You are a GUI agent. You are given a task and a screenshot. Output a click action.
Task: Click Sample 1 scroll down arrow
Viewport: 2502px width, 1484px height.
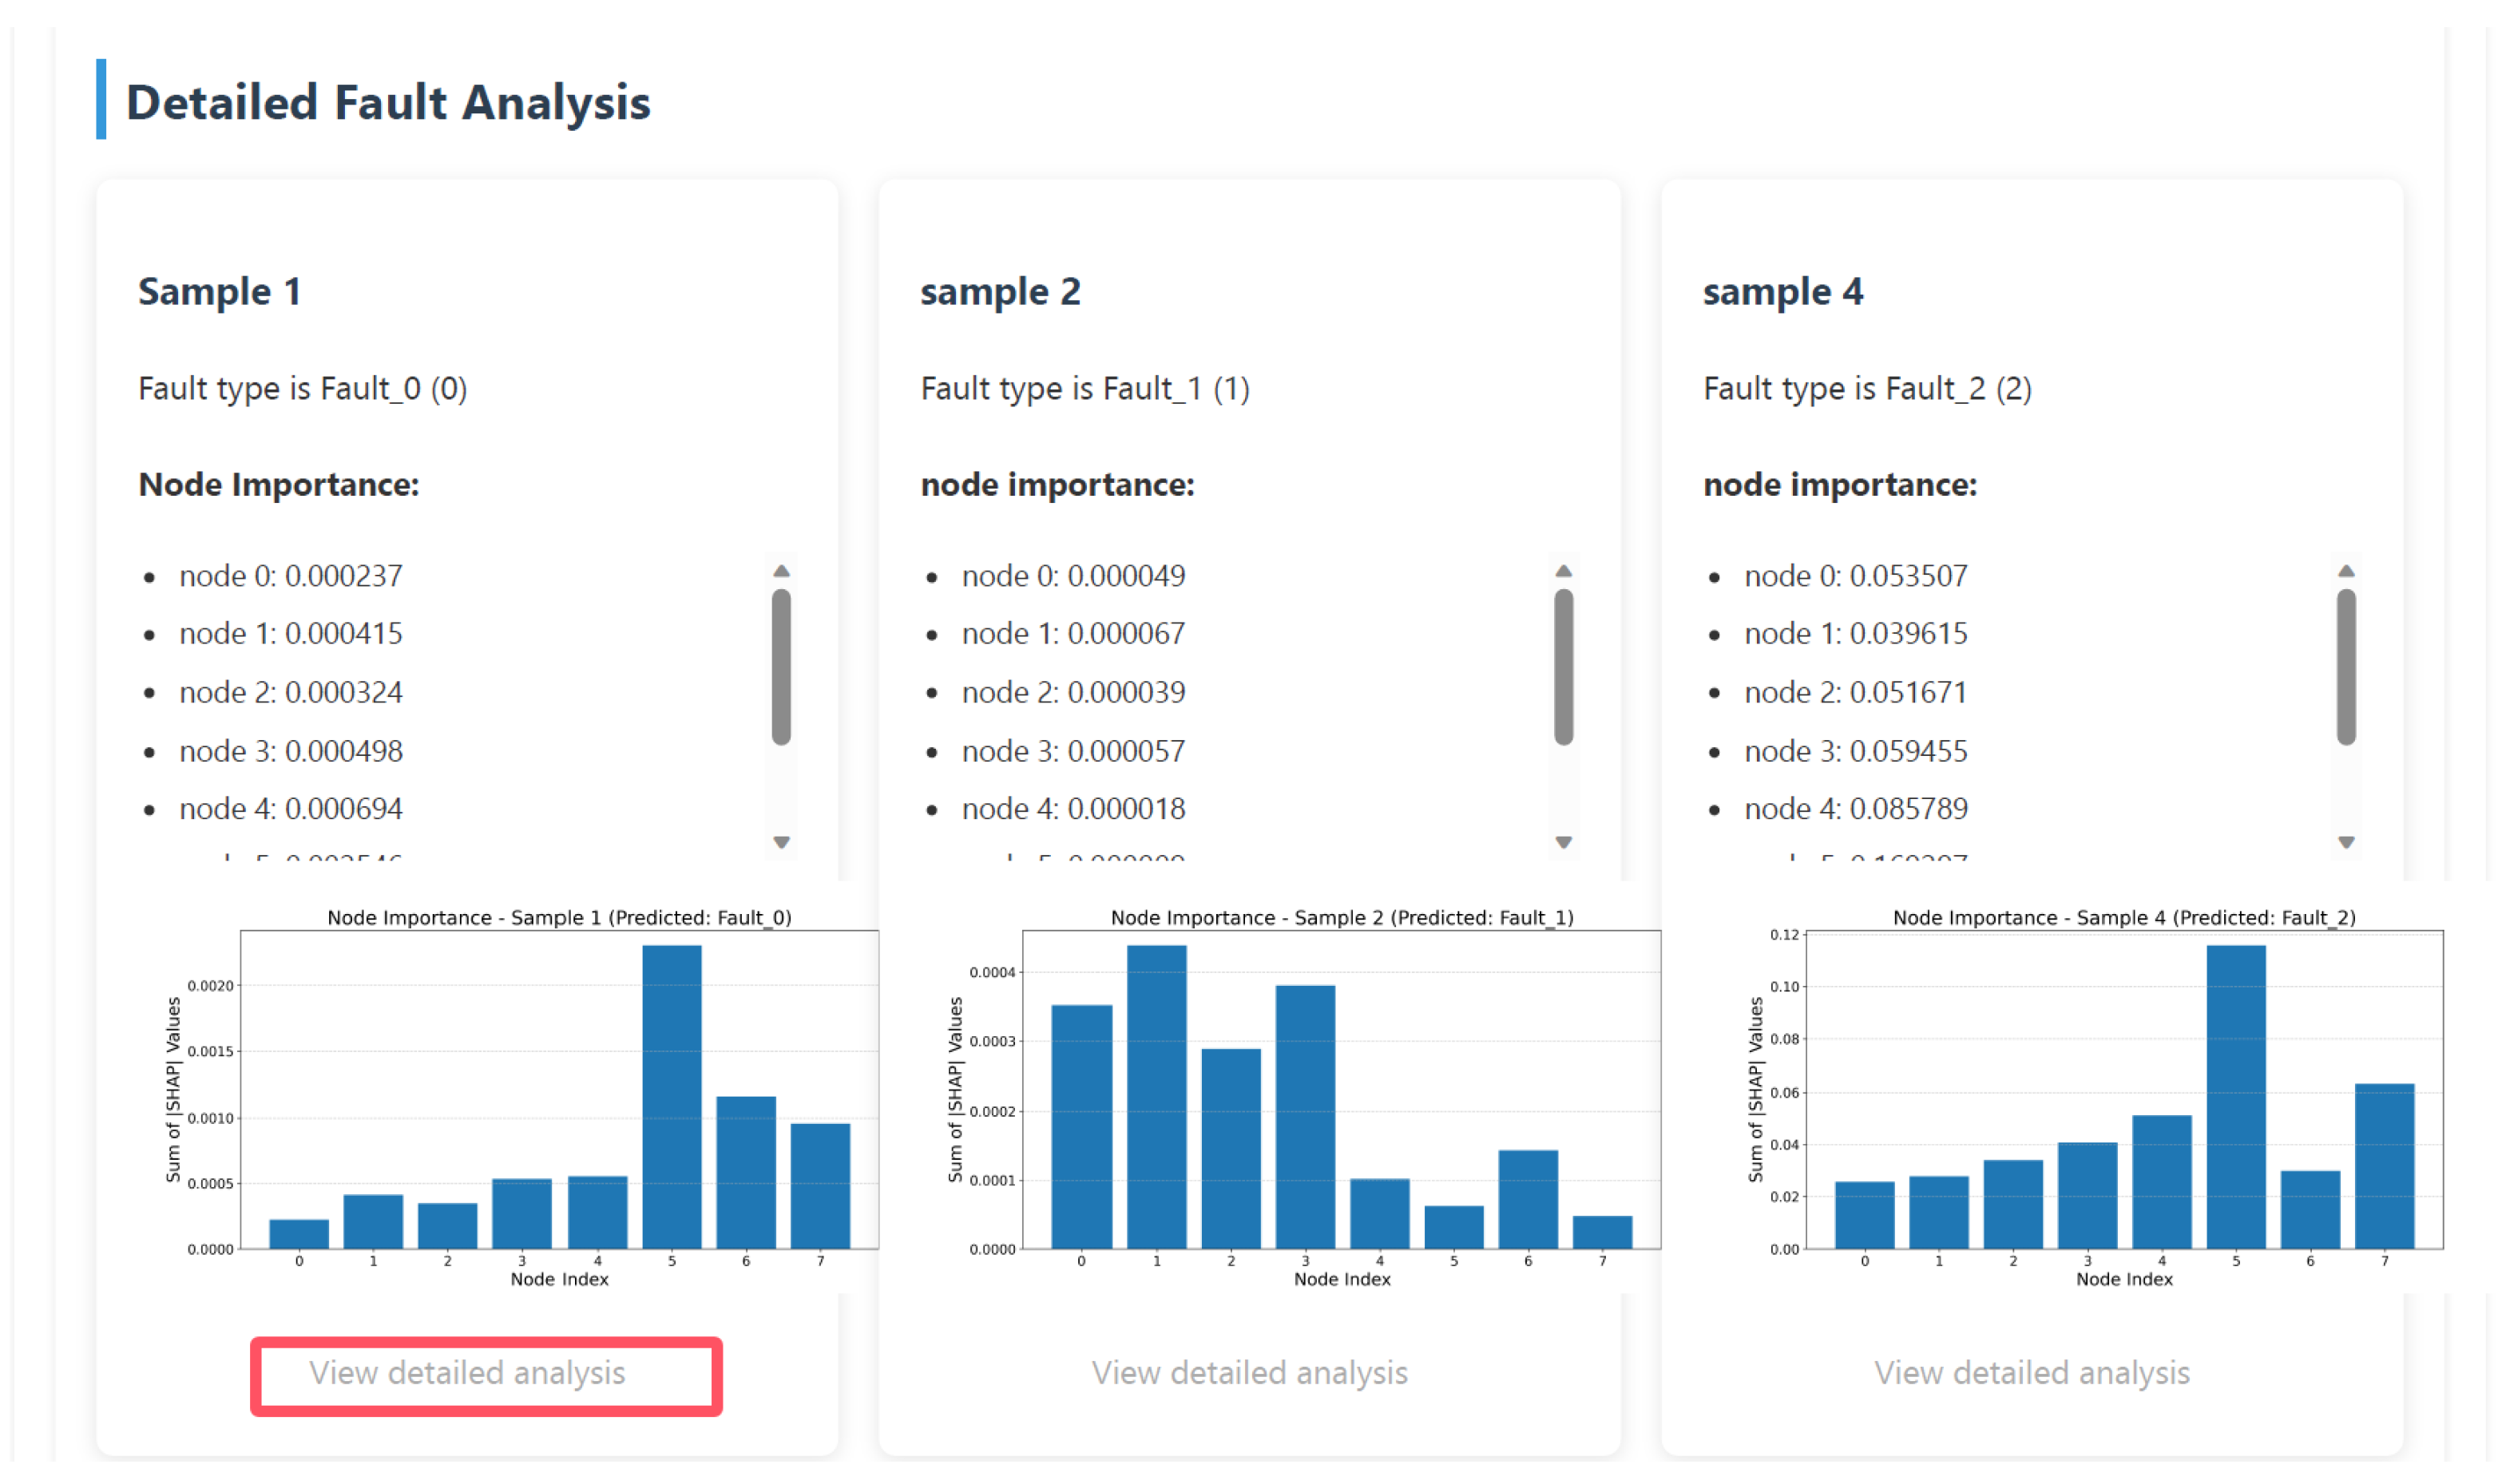pos(781,842)
